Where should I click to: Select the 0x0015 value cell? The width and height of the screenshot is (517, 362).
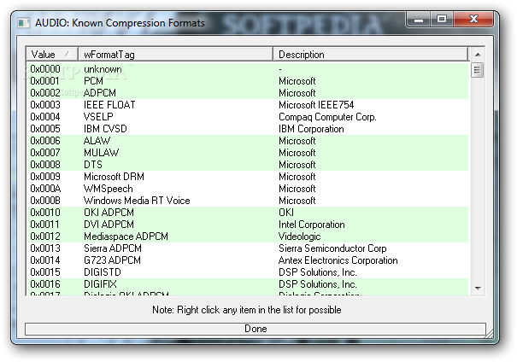coord(45,272)
